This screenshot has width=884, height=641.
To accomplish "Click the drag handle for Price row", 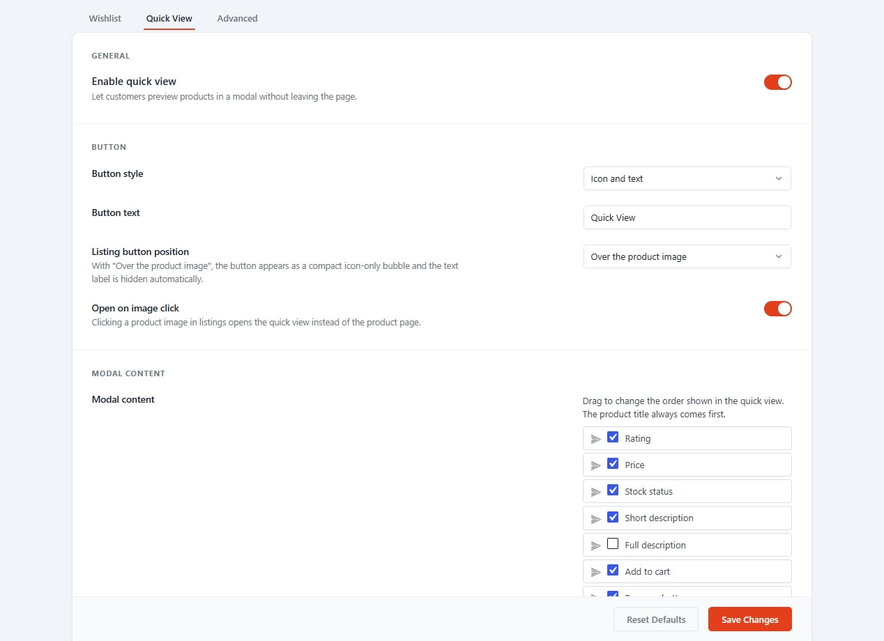I will coord(595,465).
